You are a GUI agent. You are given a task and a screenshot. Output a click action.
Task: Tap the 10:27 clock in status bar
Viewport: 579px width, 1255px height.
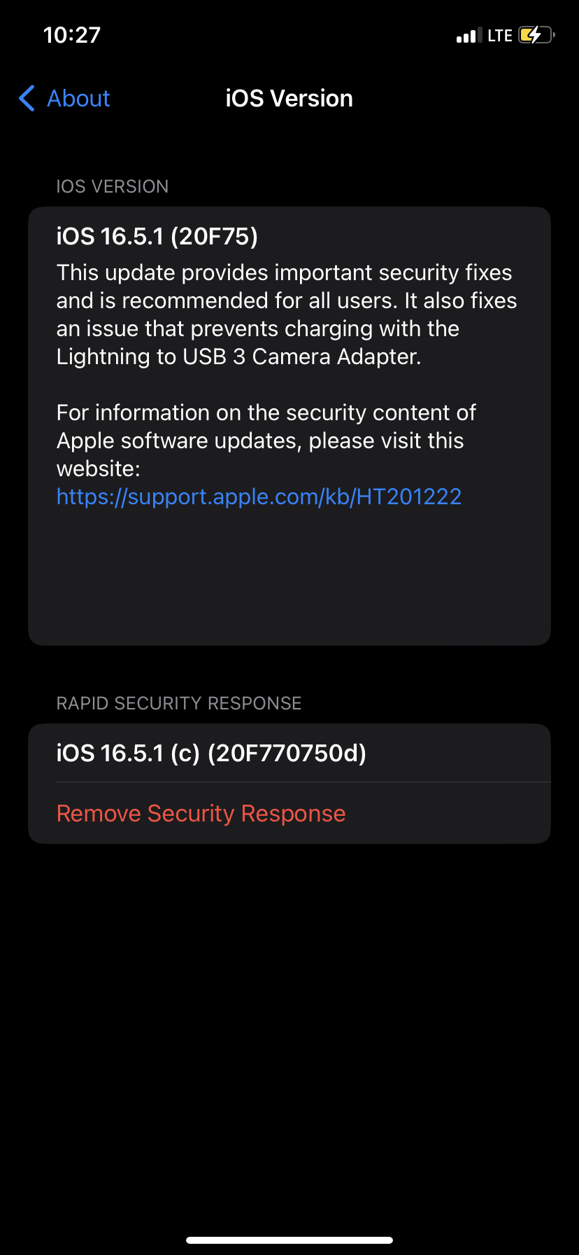click(72, 35)
